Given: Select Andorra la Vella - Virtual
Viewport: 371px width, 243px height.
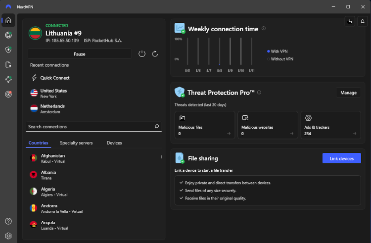Looking at the screenshot, I should 93,208.
